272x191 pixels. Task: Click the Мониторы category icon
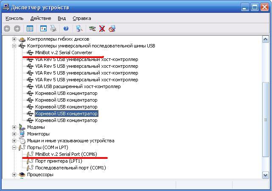pyautogui.click(x=22, y=134)
